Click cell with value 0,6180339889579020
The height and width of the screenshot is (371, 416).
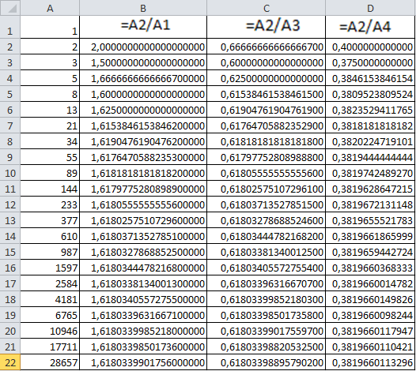[266, 362]
